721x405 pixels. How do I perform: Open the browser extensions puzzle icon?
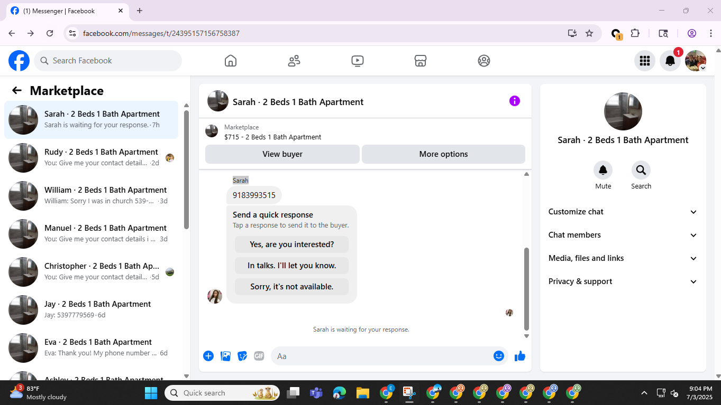pos(635,33)
